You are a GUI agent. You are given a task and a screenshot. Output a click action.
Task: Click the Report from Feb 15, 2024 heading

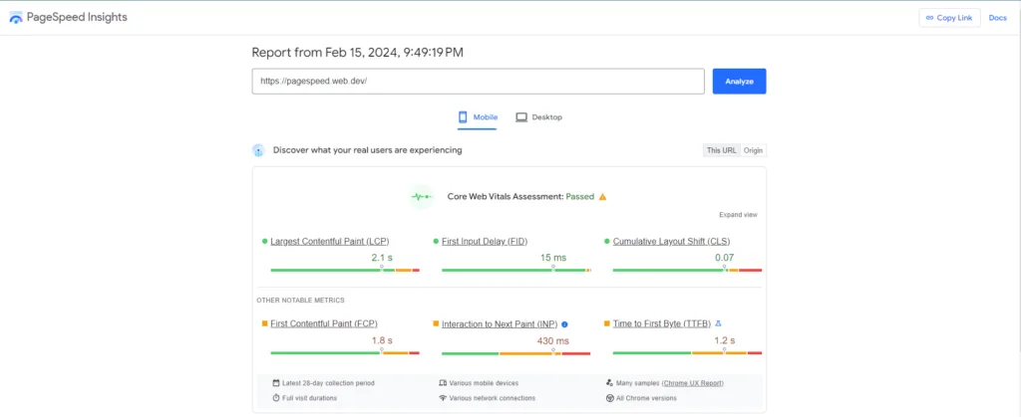pos(358,54)
